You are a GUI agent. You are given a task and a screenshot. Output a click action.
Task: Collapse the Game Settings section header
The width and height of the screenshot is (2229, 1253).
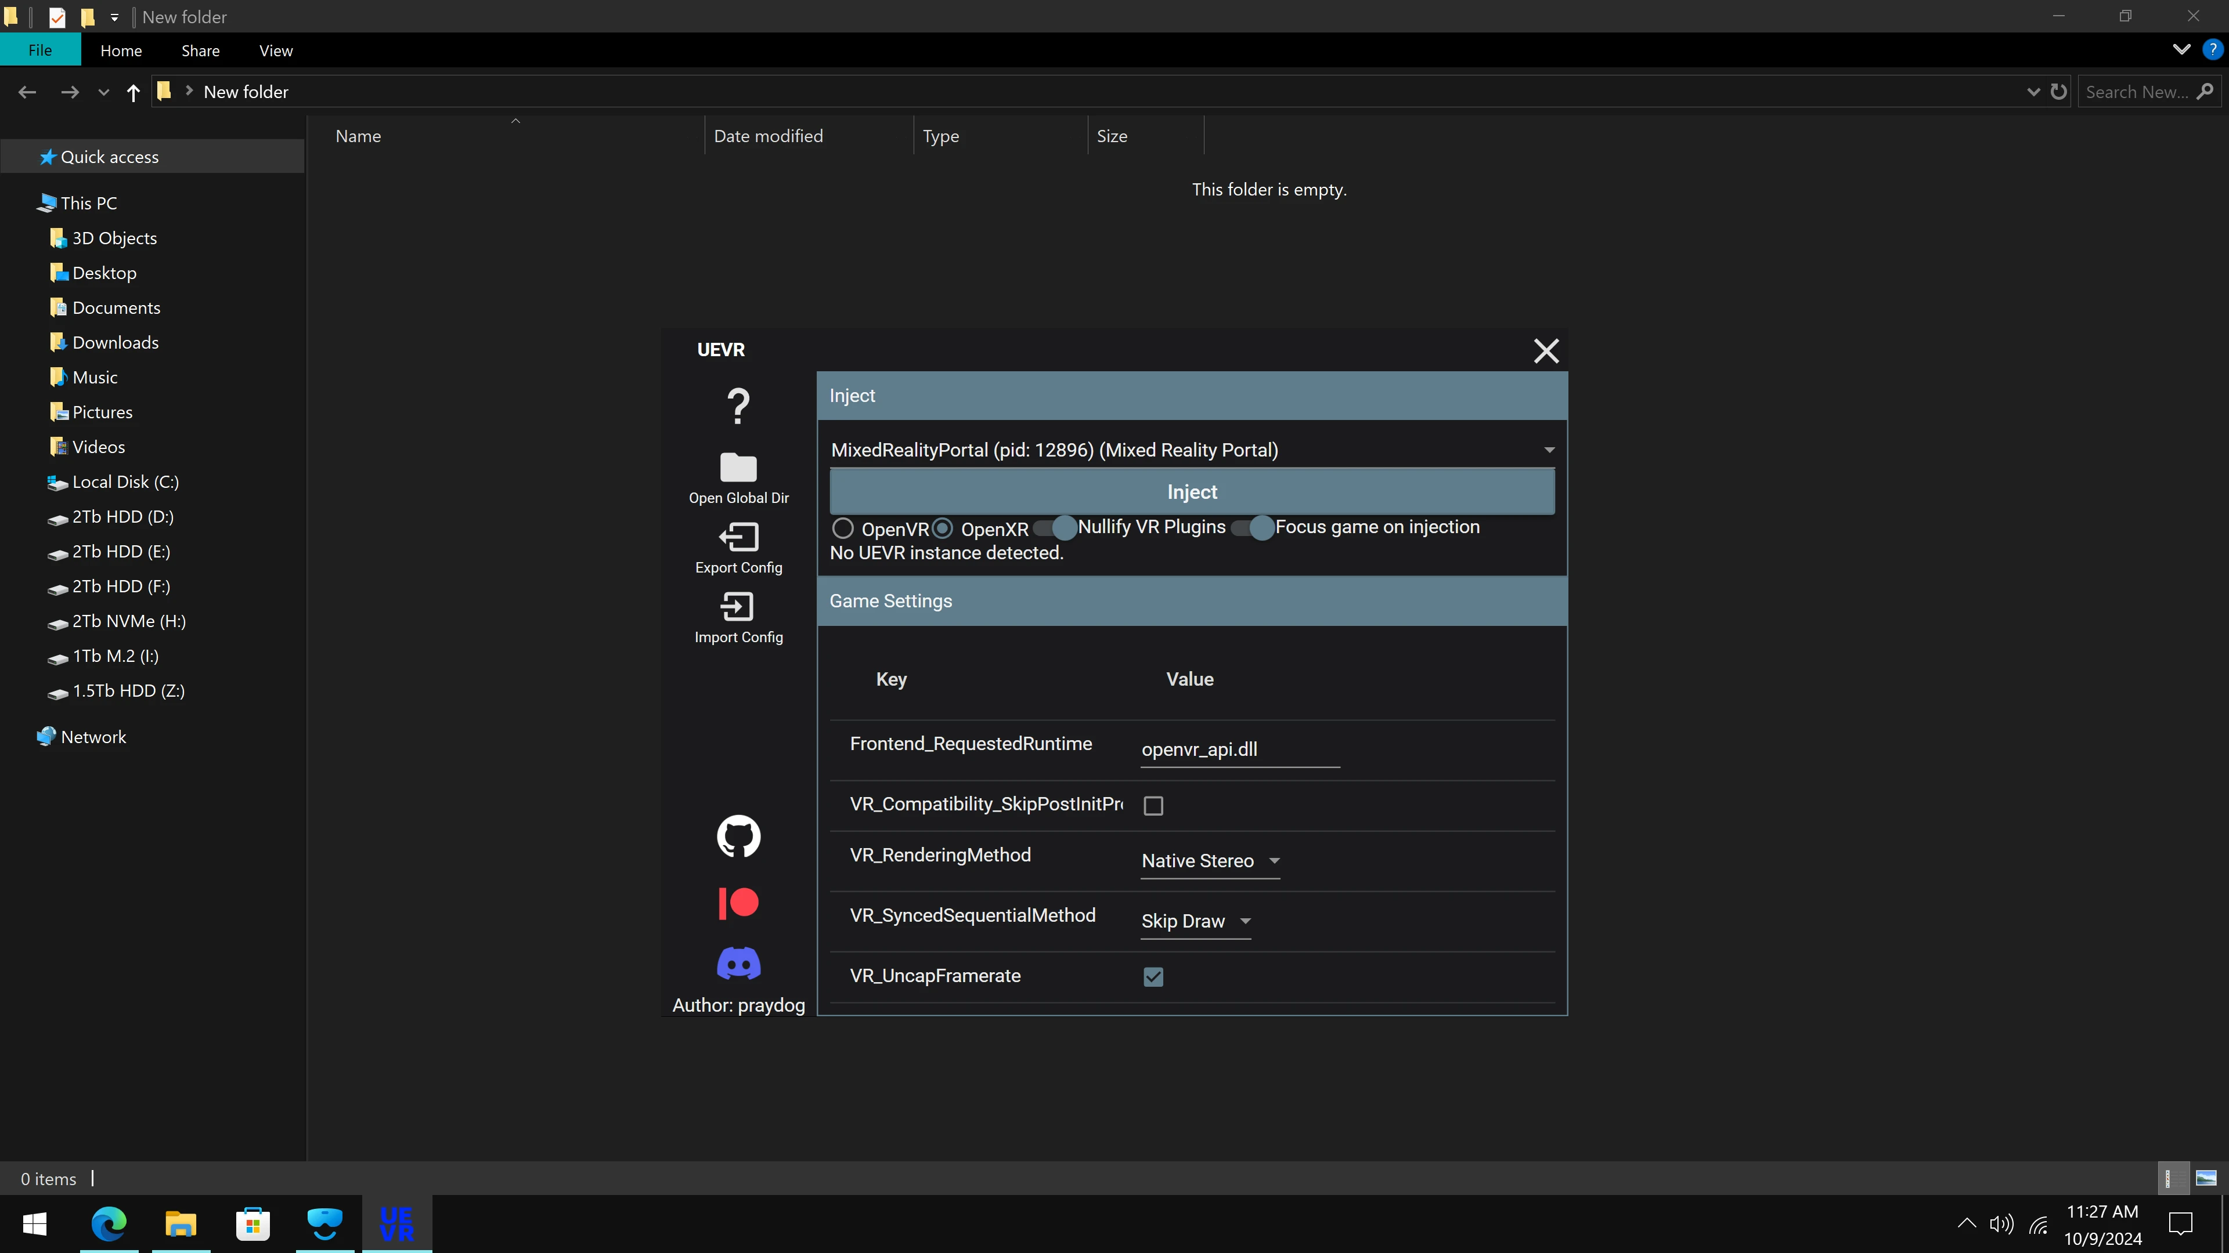pyautogui.click(x=1192, y=601)
